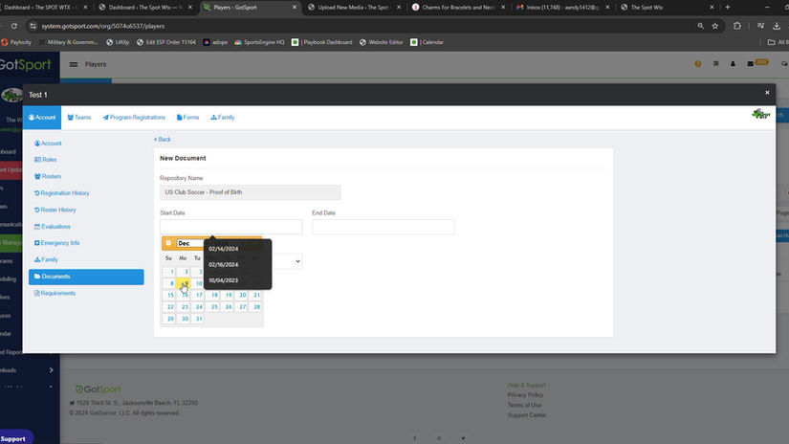Click the Support button
Screen dimensions: 789x444
point(15,438)
